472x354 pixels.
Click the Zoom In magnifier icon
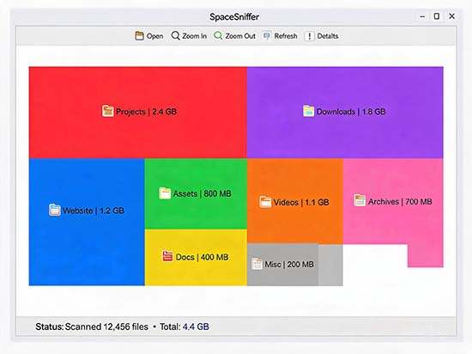point(175,36)
